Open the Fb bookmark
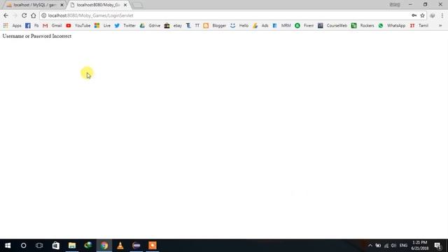The width and height of the screenshot is (448, 252). pos(31,25)
